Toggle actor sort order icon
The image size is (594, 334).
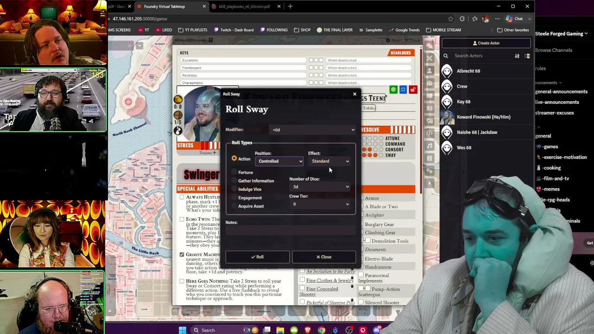(517, 56)
